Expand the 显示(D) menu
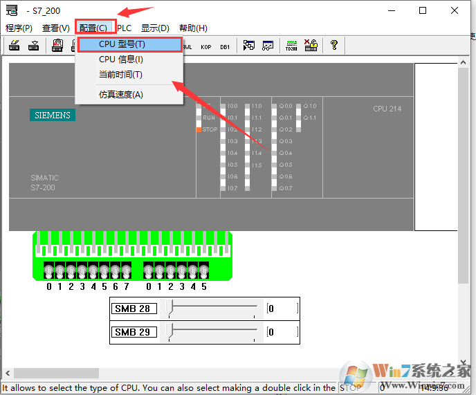This screenshot has height=395, width=476. (x=155, y=28)
